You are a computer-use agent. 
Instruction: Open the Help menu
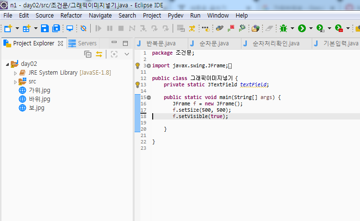tap(241, 16)
